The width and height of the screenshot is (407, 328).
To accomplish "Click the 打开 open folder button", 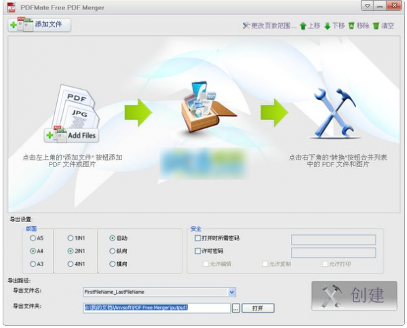I will point(258,308).
